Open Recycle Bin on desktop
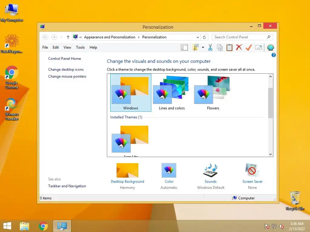Image resolution: width=310 pixels, height=232 pixels. [x=295, y=201]
